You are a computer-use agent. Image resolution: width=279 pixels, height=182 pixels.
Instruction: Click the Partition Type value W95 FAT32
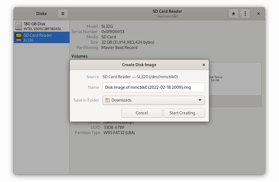tap(119, 133)
